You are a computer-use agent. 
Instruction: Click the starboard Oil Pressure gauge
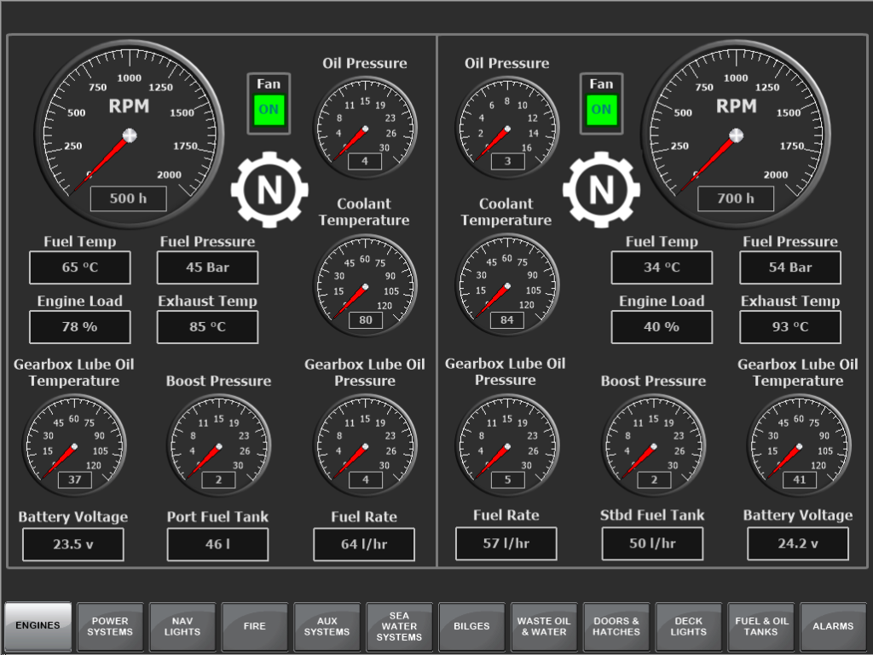508,128
